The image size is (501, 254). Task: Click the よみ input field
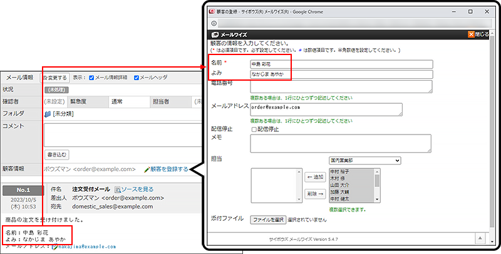tap(341, 74)
